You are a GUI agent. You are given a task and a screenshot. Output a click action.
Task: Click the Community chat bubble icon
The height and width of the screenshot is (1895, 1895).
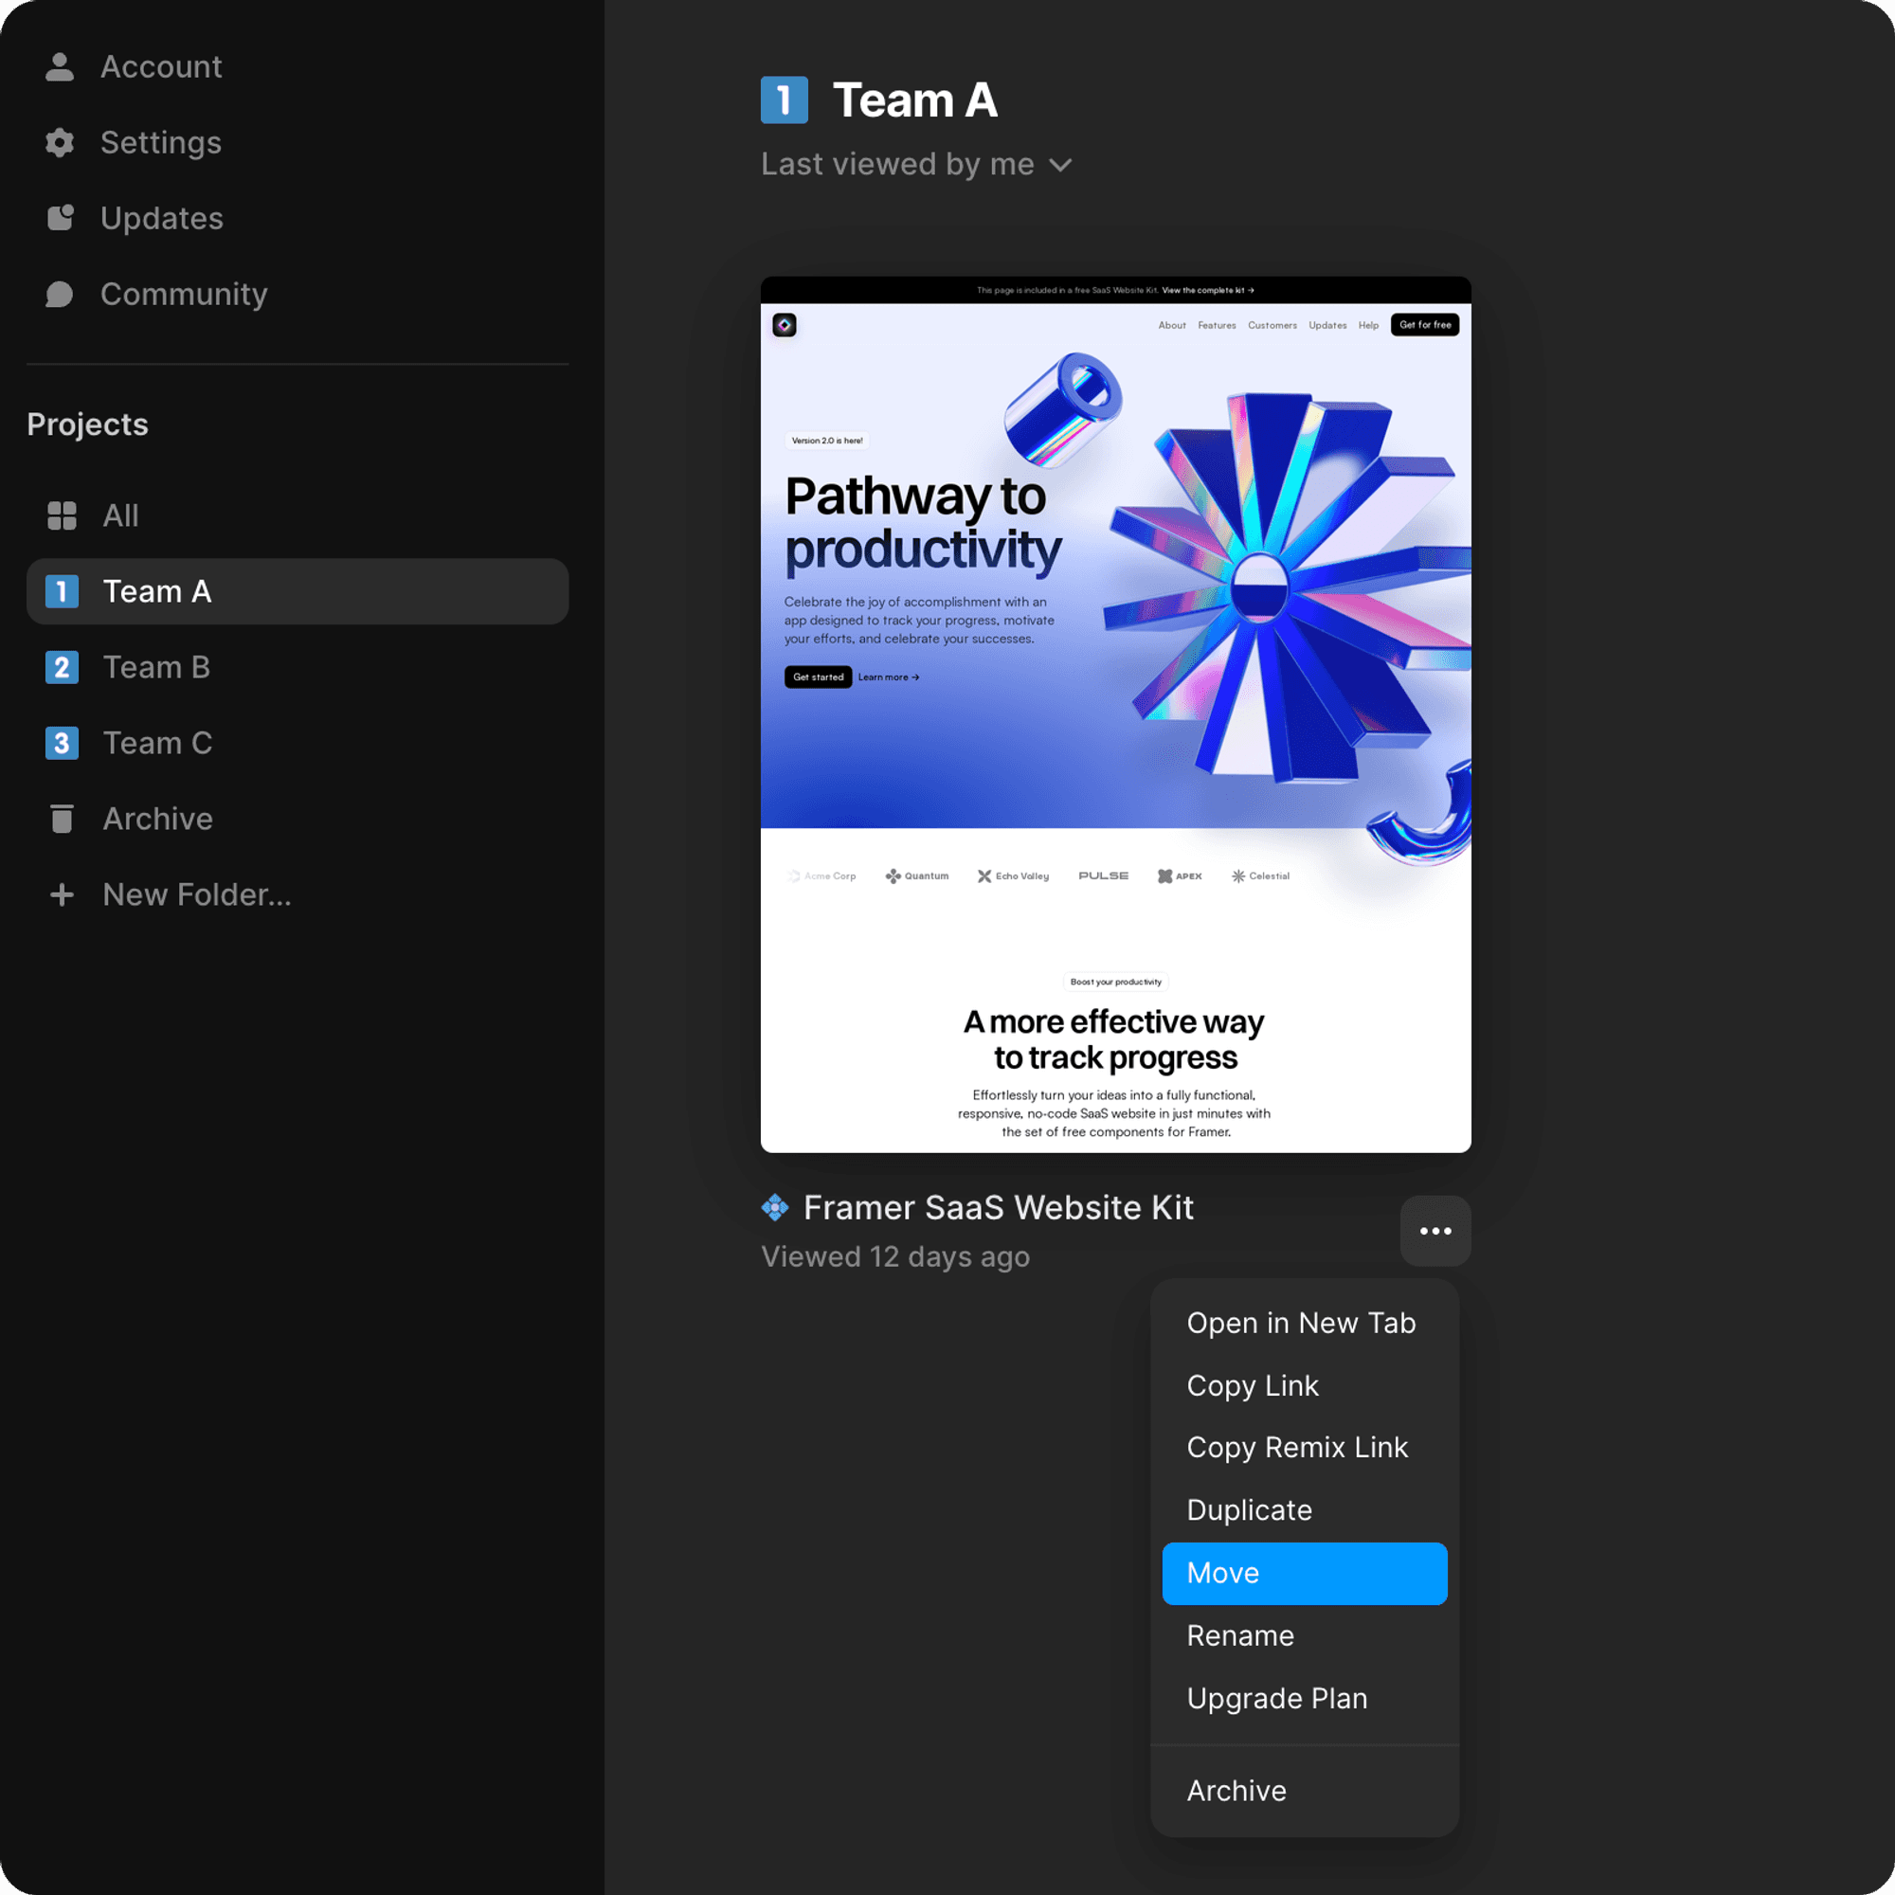coord(60,295)
